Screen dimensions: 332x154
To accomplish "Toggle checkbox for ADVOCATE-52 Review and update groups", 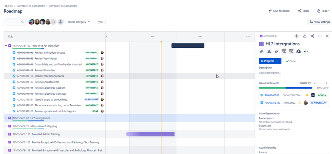I will pos(14,53).
